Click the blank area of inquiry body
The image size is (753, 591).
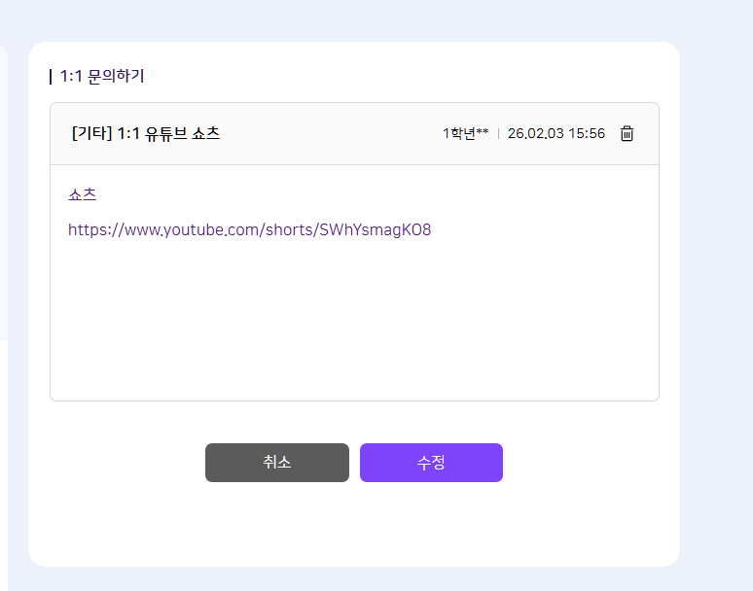pos(354,321)
